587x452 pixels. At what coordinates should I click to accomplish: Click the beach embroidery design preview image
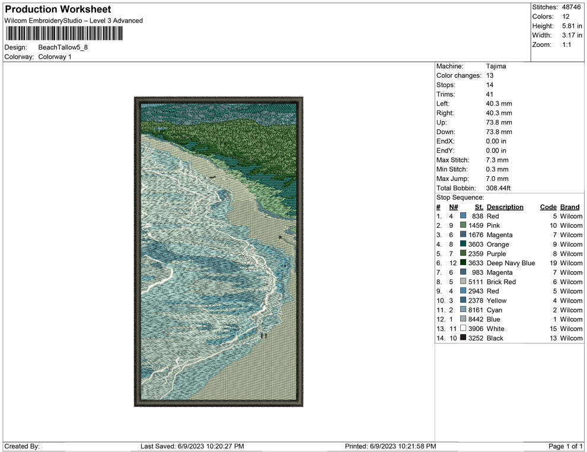click(219, 252)
